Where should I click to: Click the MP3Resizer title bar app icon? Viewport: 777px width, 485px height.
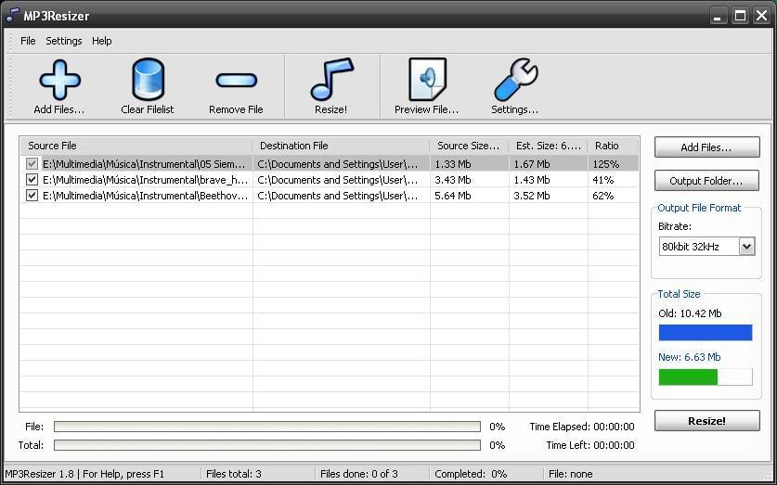point(12,16)
